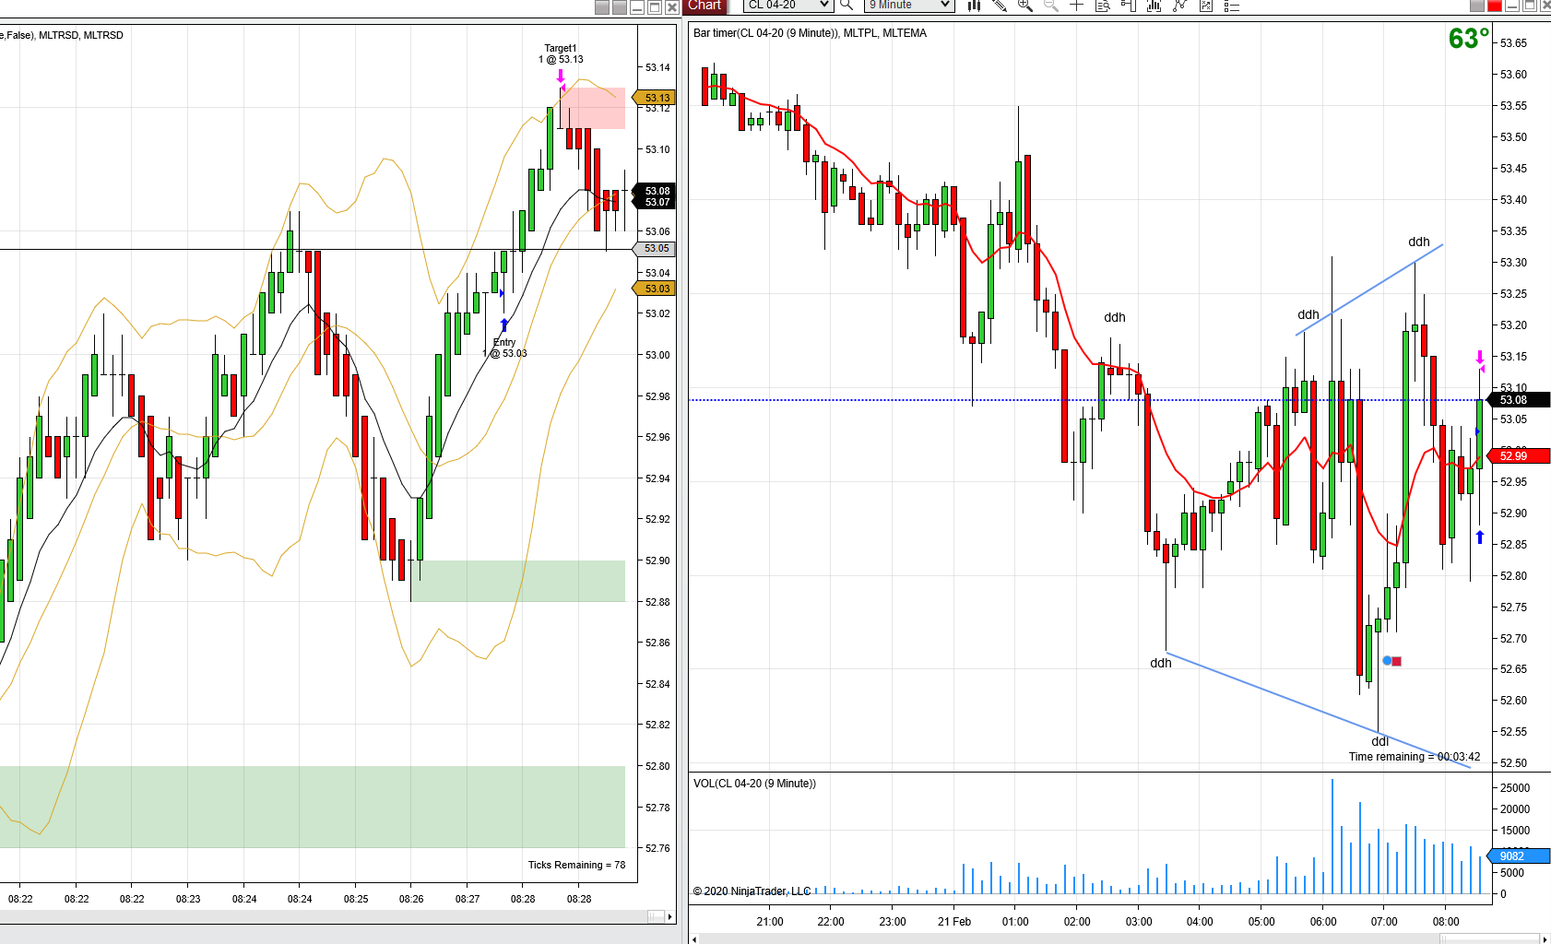Click the Time remaining = 00:03:42 text
This screenshot has height=944, width=1551.
click(x=1415, y=757)
